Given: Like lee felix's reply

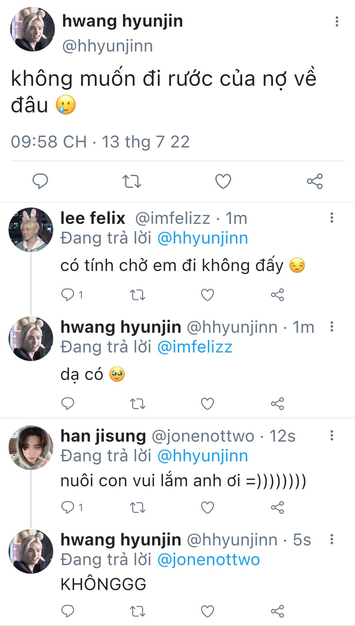Looking at the screenshot, I should tap(207, 295).
